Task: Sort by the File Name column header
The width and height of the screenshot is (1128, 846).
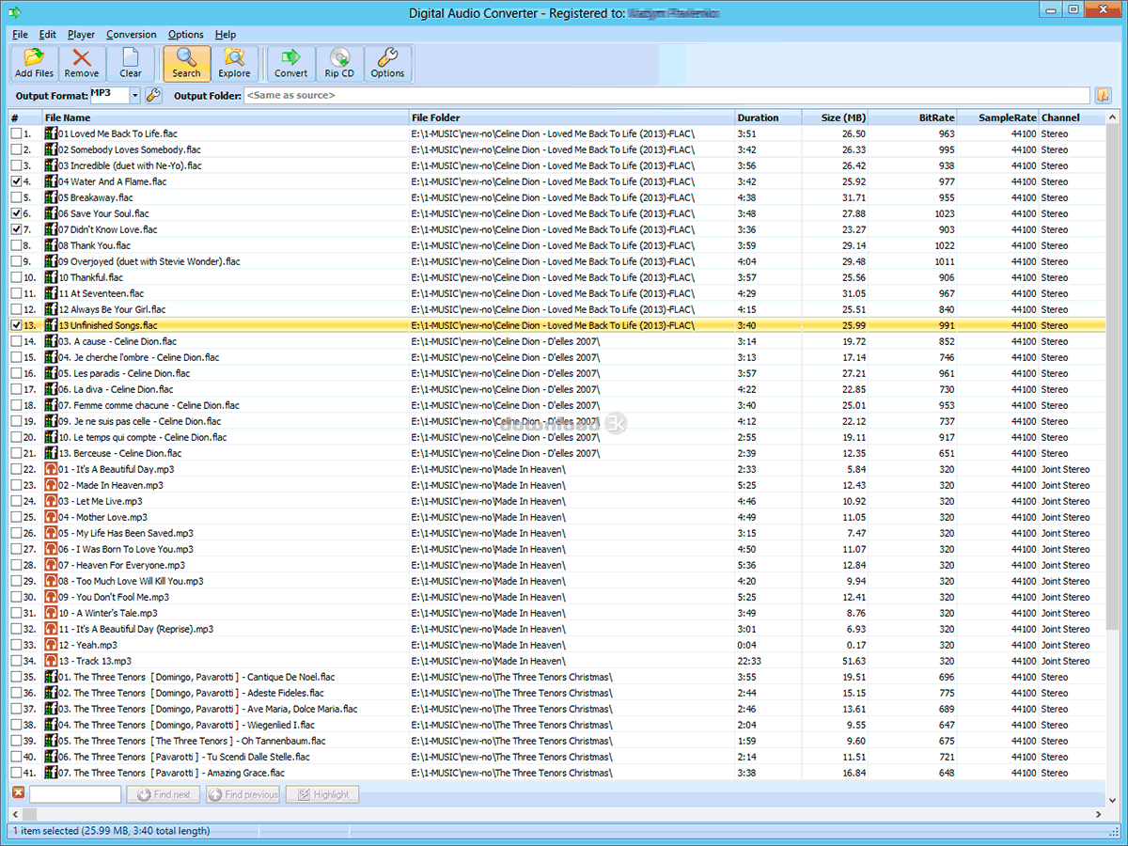Action: pyautogui.click(x=226, y=117)
